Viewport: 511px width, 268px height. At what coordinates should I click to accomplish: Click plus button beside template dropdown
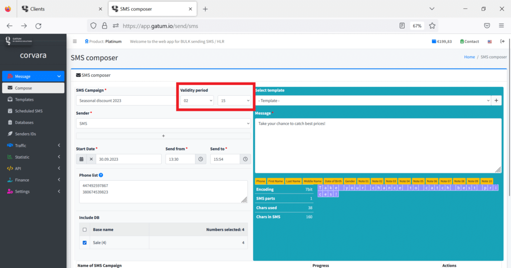point(497,100)
